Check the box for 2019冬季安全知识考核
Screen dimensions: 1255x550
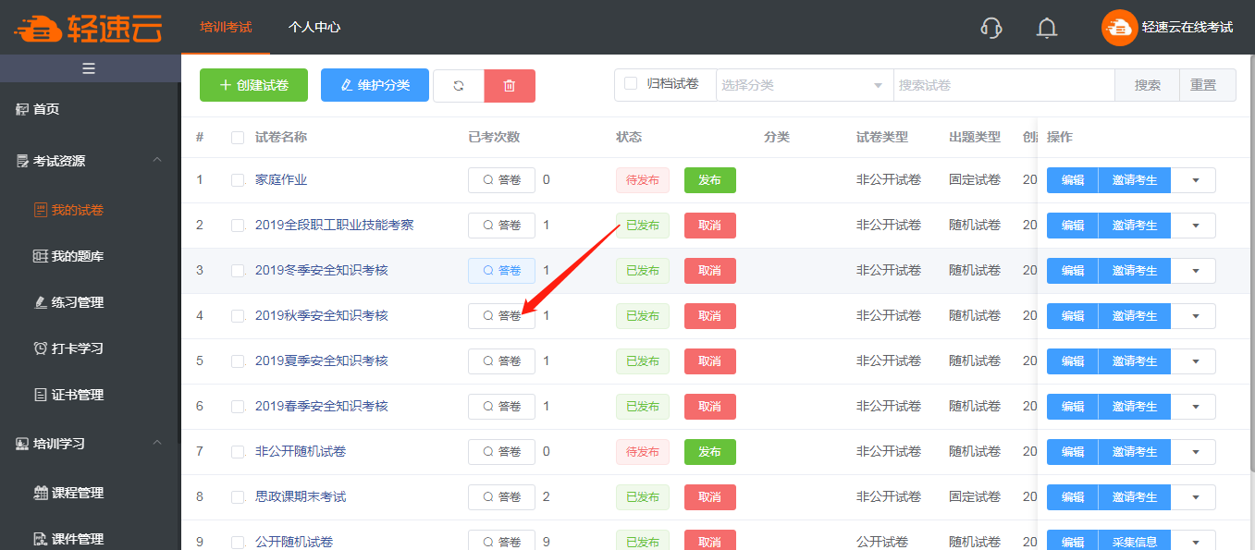click(238, 271)
